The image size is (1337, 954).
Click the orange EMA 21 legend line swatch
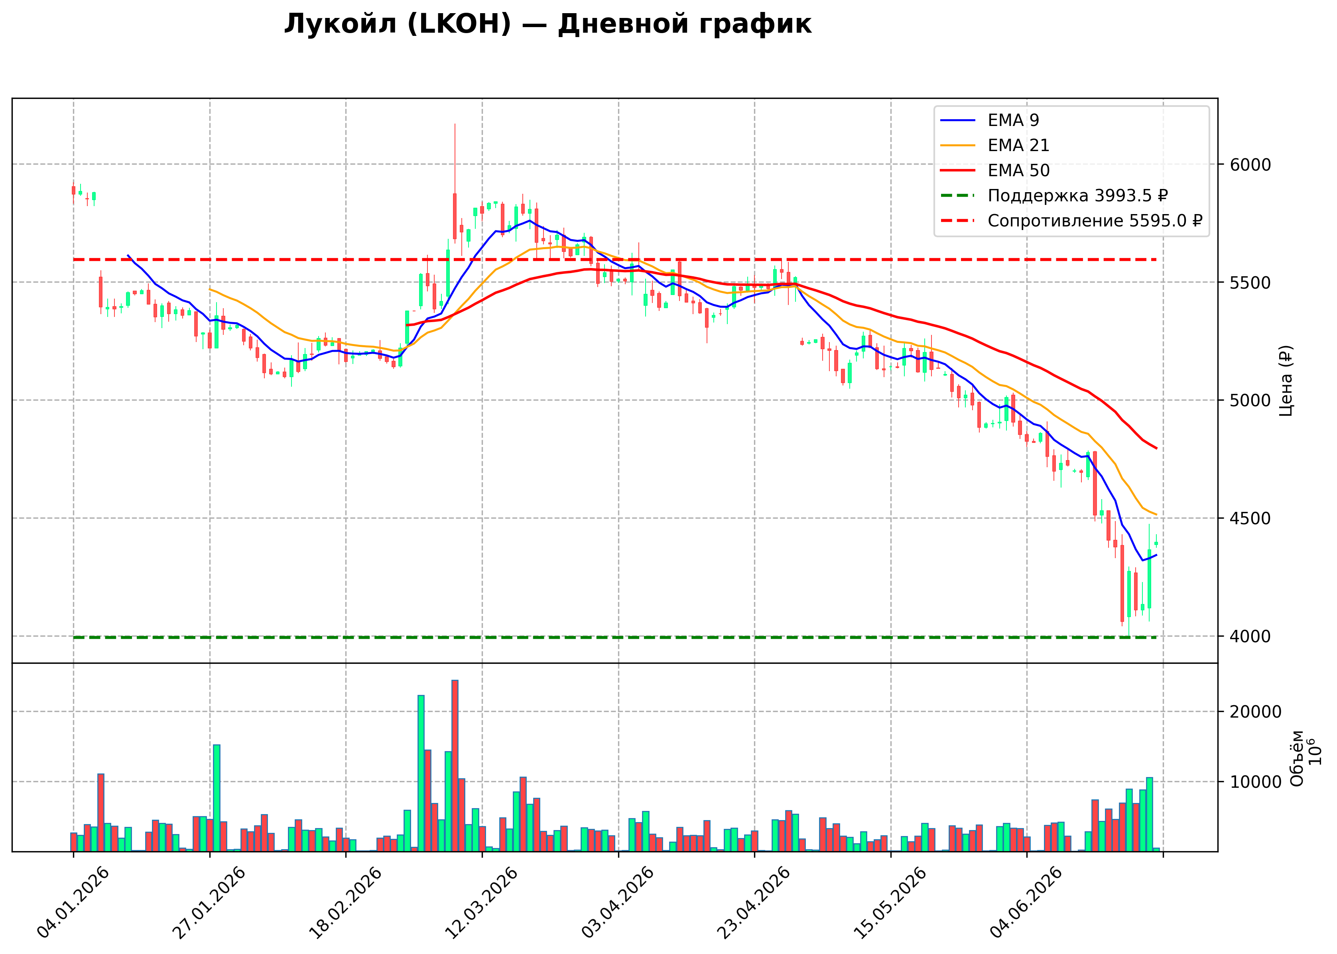tap(957, 145)
